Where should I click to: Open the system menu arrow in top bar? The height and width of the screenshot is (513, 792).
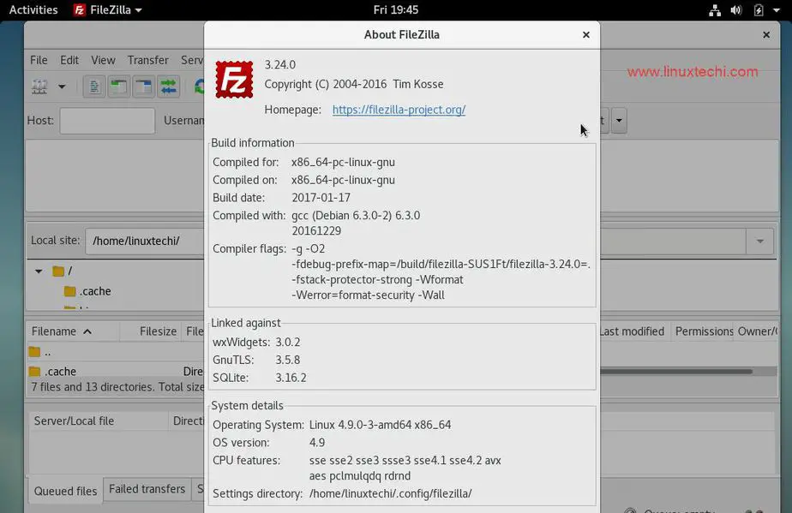click(x=777, y=10)
